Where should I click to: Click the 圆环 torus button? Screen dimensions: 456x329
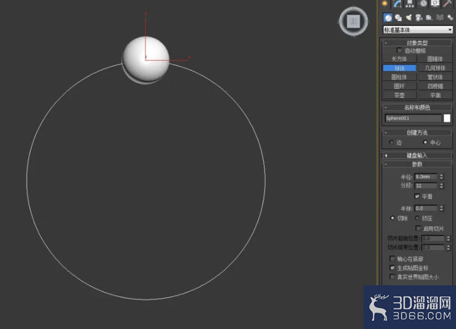coord(399,86)
